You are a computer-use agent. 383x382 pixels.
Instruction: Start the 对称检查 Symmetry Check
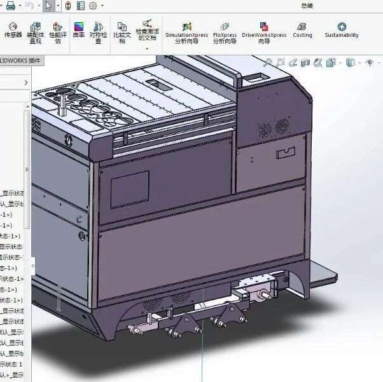98,33
